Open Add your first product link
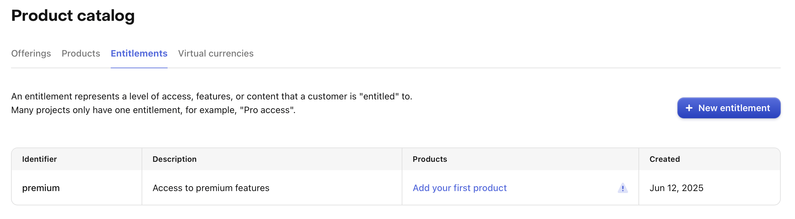The height and width of the screenshot is (219, 795). [460, 188]
